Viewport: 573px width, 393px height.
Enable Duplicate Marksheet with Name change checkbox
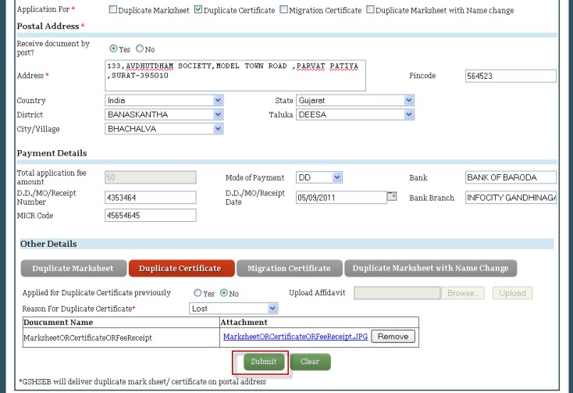[370, 10]
